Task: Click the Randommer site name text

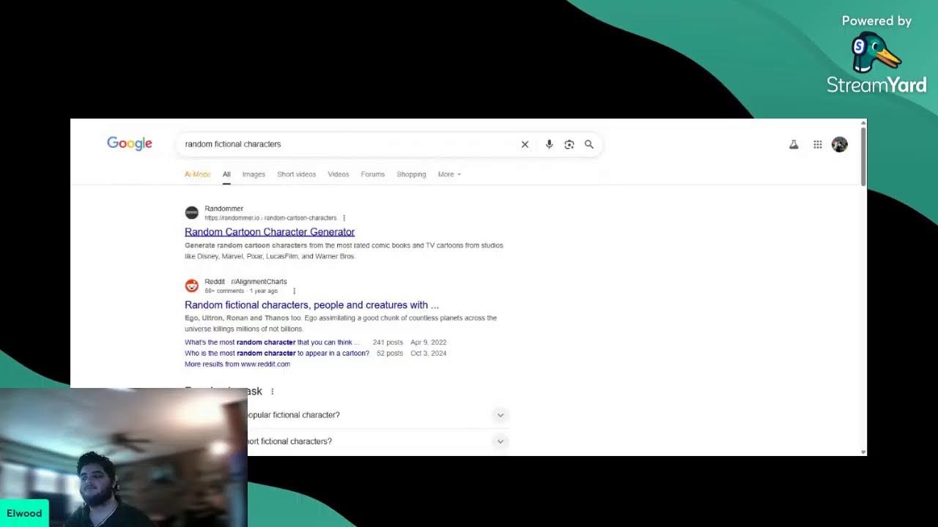Action: [x=224, y=209]
